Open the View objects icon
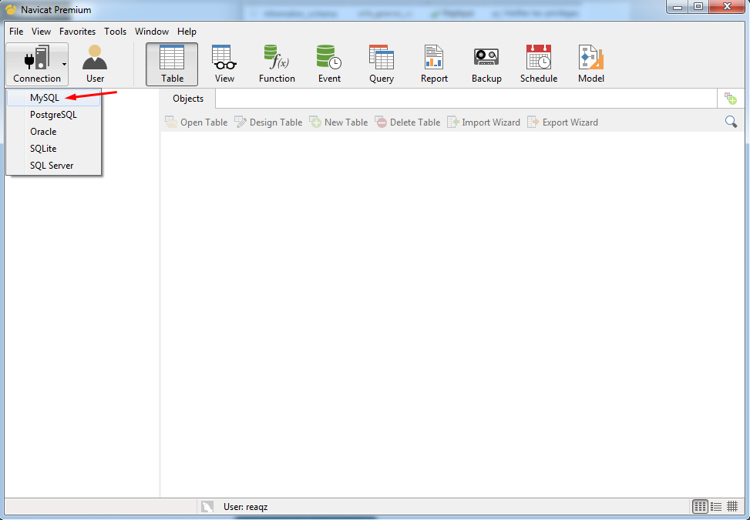The image size is (750, 520). 224,64
